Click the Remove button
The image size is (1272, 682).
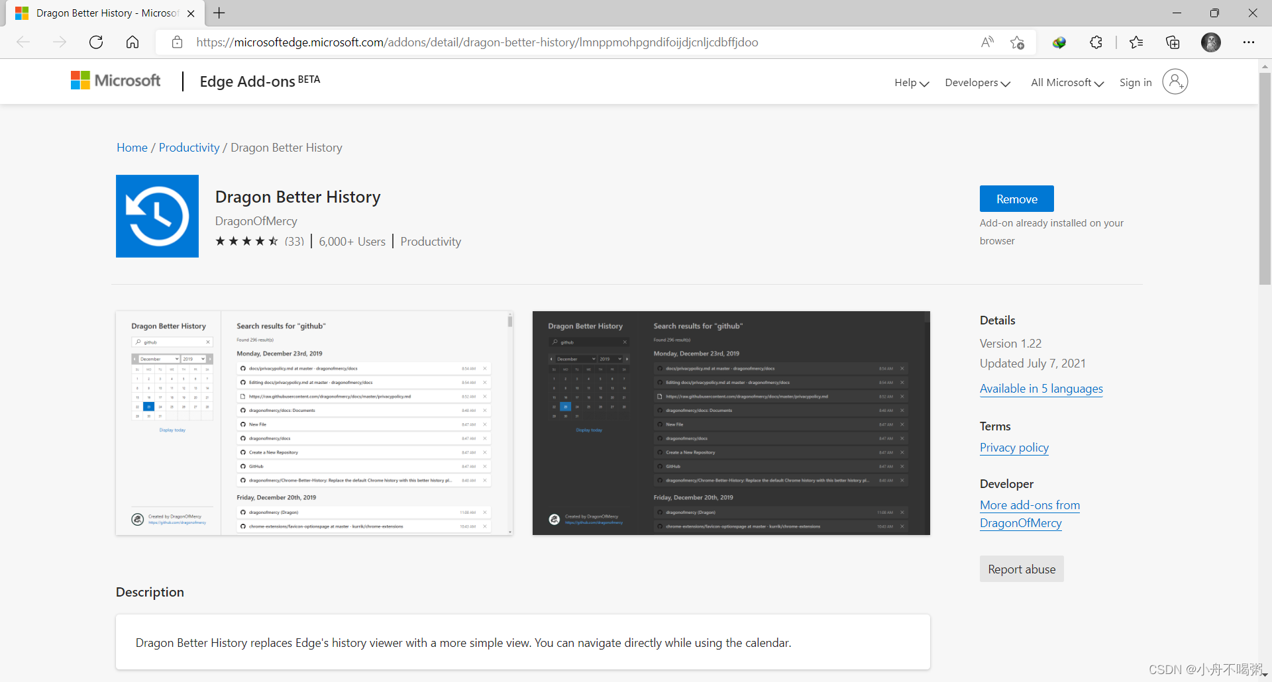tap(1016, 199)
